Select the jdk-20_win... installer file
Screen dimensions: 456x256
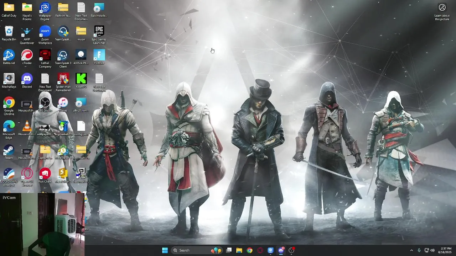[81, 105]
